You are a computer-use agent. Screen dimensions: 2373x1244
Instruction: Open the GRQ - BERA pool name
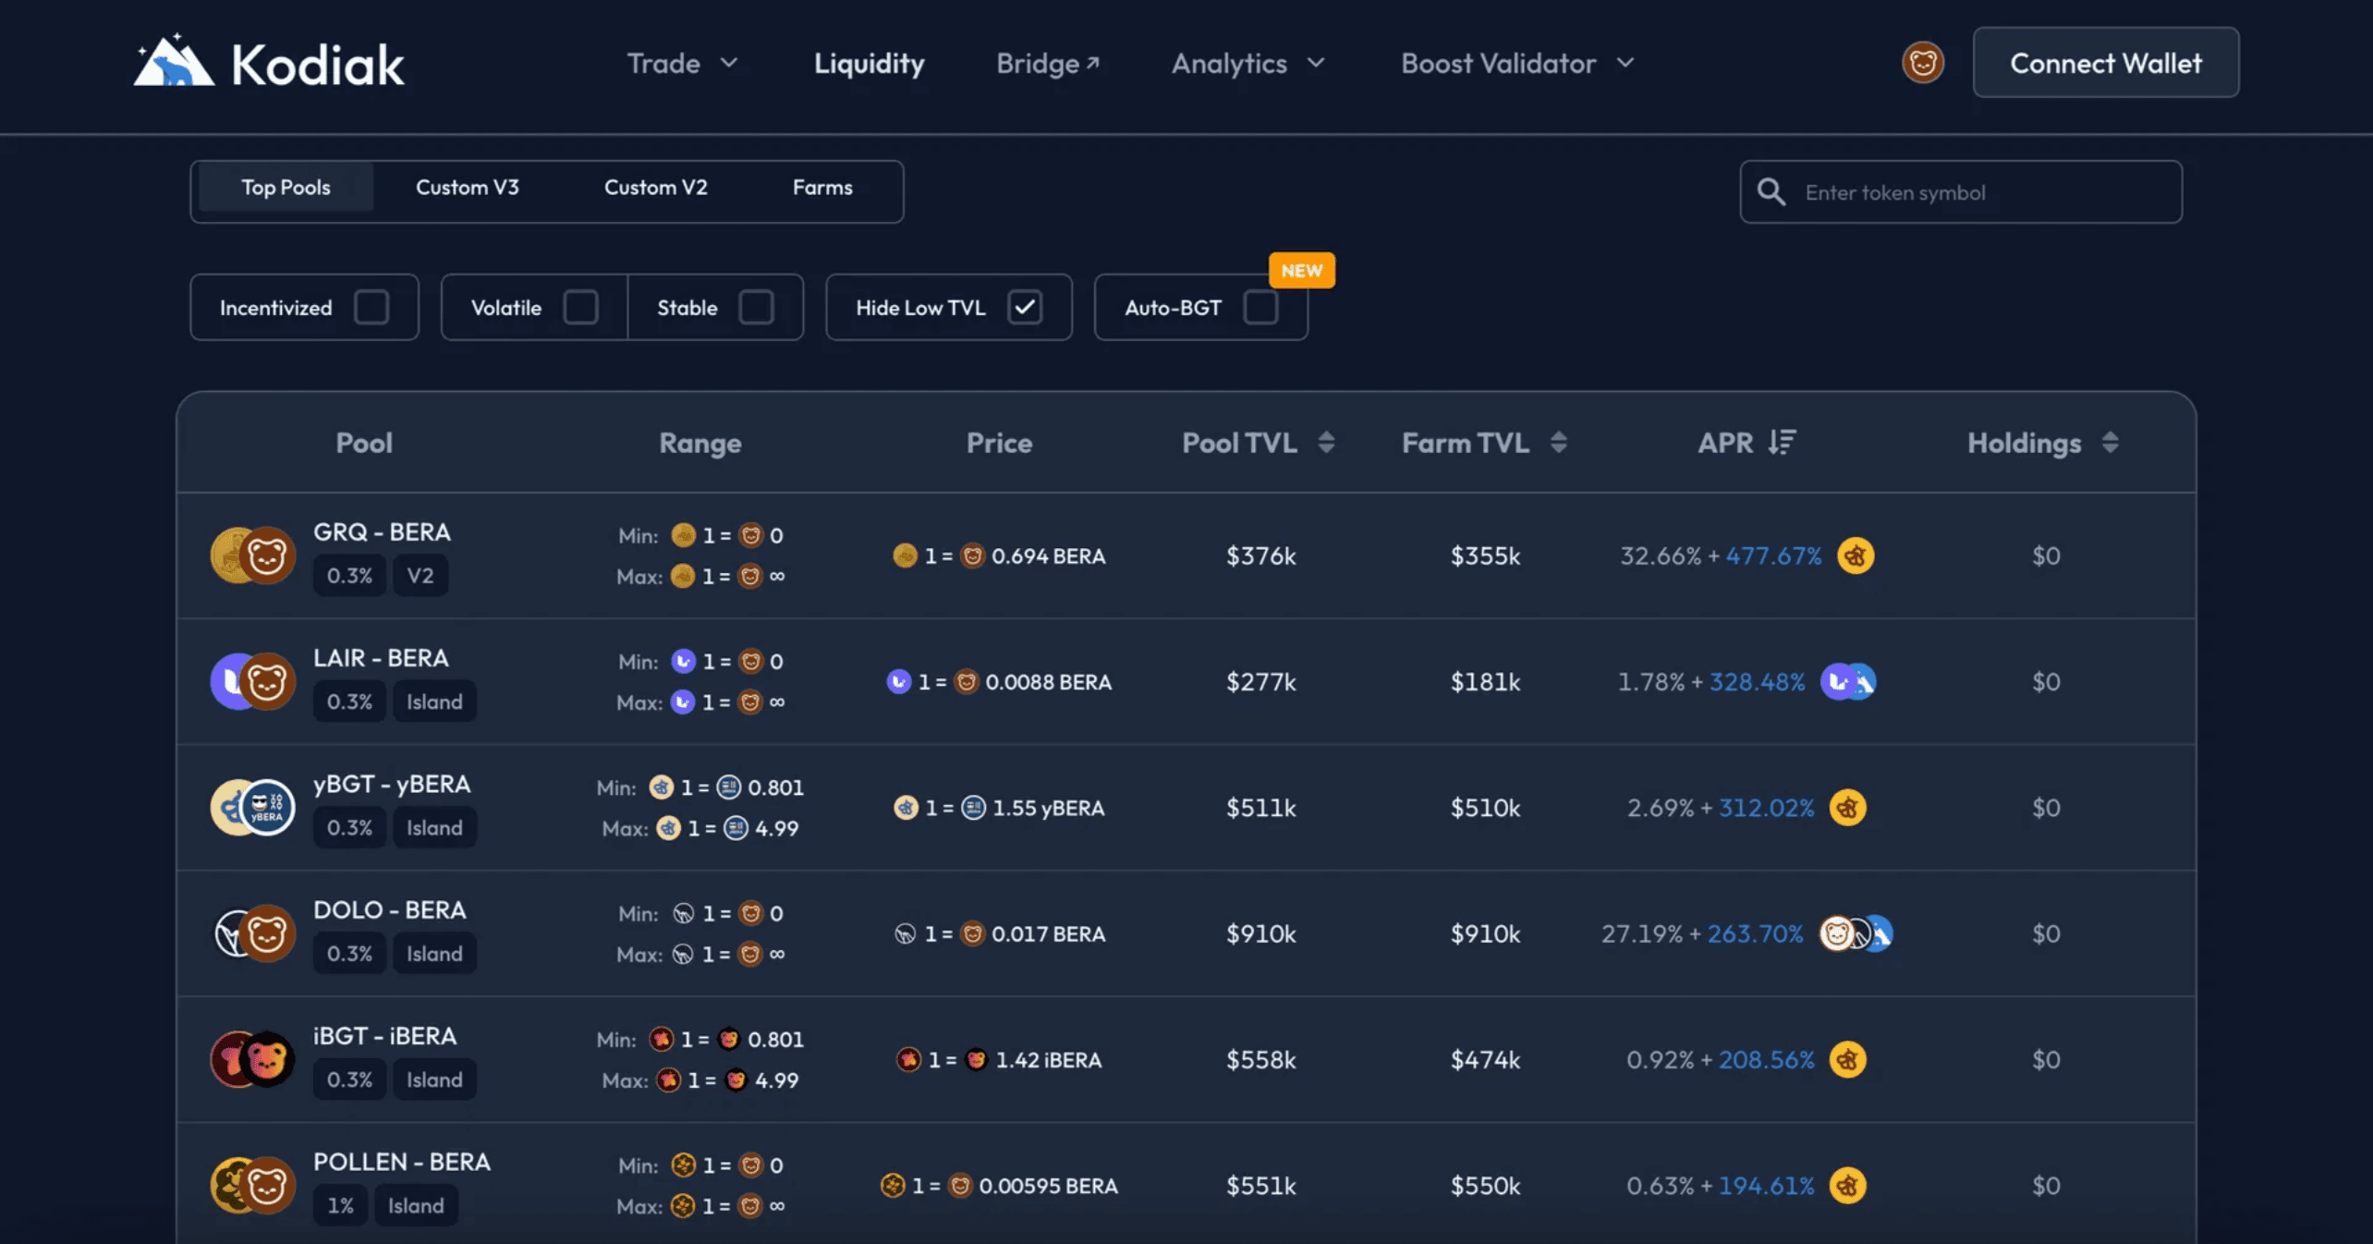click(x=382, y=532)
